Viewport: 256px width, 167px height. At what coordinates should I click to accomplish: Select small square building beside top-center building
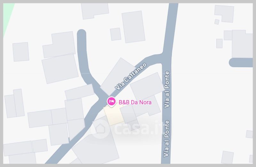[x=116, y=34]
